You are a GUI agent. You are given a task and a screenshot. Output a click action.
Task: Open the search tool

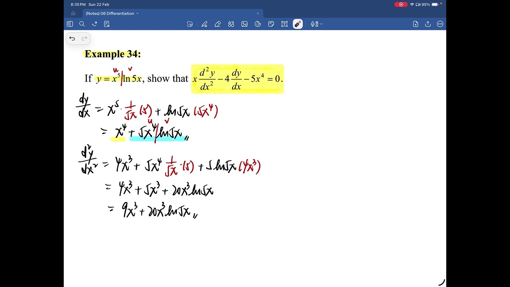(82, 24)
